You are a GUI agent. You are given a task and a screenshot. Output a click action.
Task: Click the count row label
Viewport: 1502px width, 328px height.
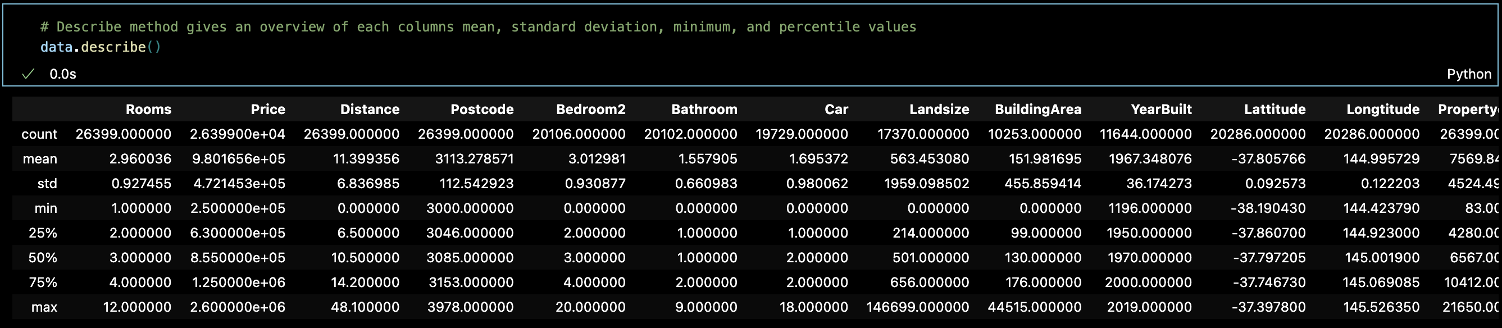pyautogui.click(x=39, y=135)
